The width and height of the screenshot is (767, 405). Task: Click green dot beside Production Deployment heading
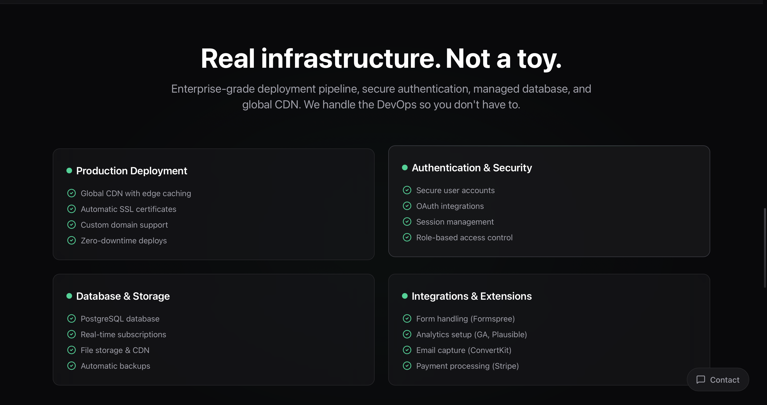(x=69, y=171)
